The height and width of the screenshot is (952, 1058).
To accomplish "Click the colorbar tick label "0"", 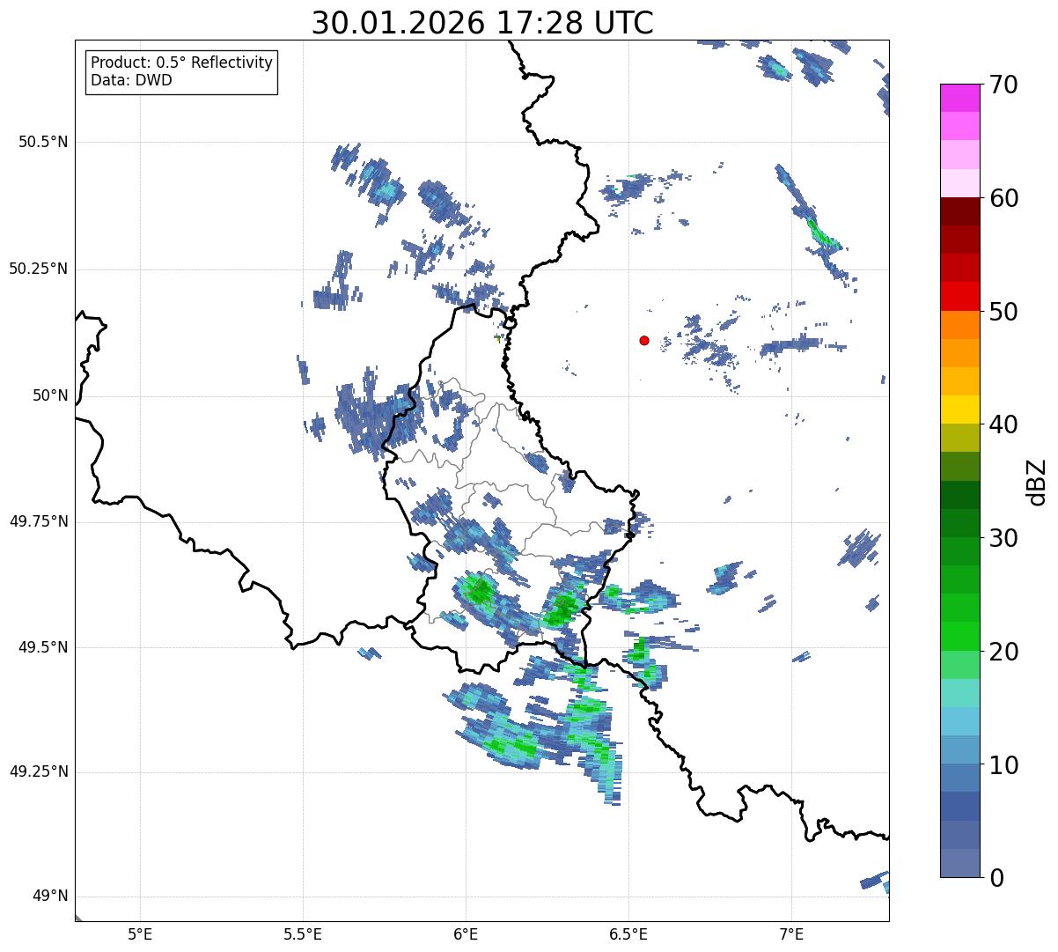I will (x=996, y=878).
